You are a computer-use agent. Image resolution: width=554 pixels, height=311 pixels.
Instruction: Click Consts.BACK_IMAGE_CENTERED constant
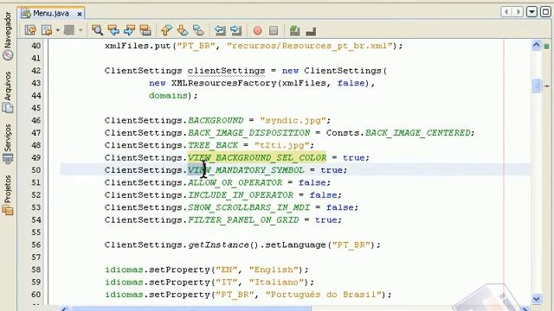tap(398, 133)
